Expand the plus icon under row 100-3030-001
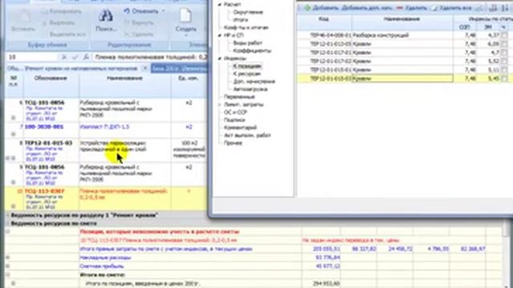The image size is (513, 288). coord(14,134)
